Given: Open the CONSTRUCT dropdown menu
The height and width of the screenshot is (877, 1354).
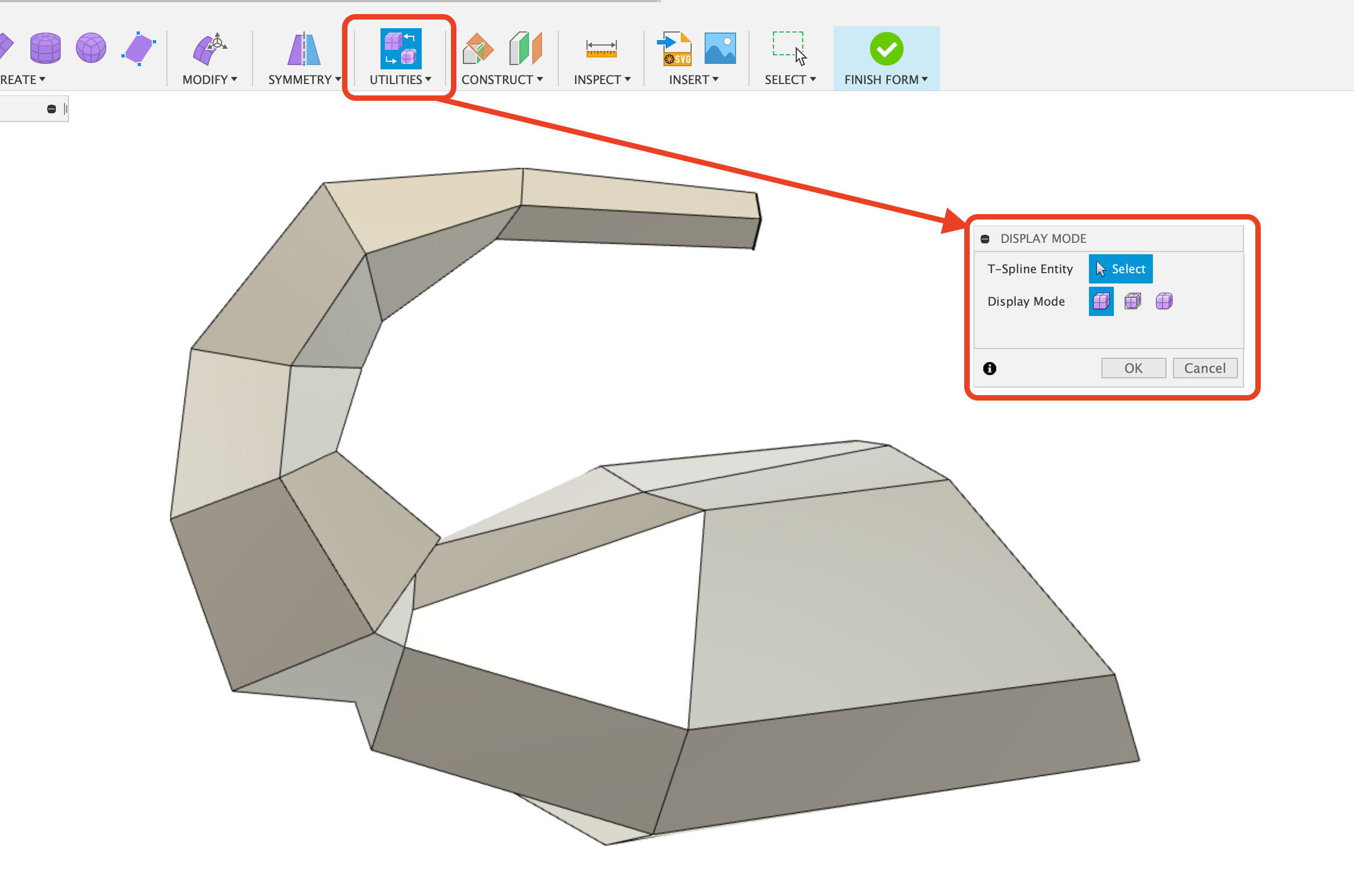Looking at the screenshot, I should (502, 80).
